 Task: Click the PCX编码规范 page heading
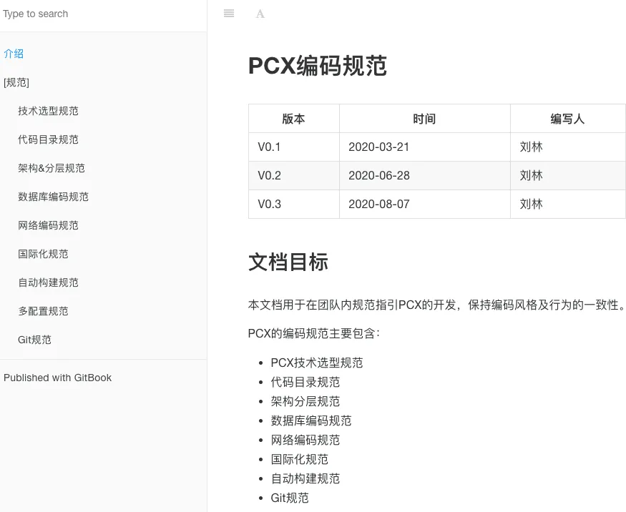[x=318, y=66]
